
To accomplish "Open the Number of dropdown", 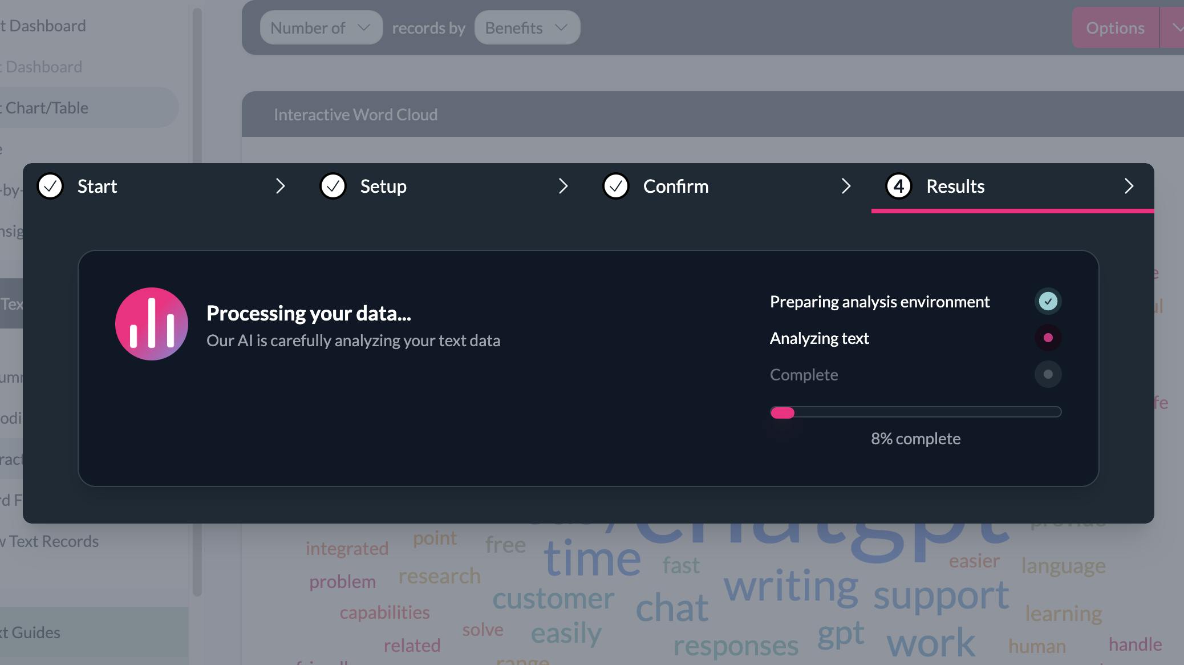I will click(321, 27).
